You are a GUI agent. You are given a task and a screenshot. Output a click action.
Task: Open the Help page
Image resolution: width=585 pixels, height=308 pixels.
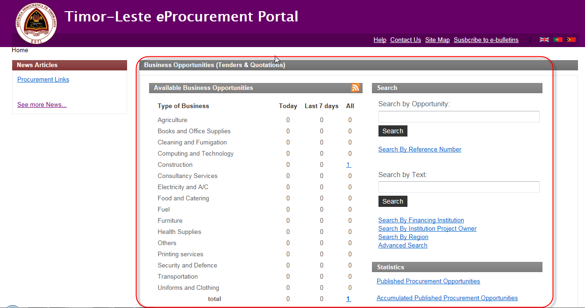coord(380,40)
